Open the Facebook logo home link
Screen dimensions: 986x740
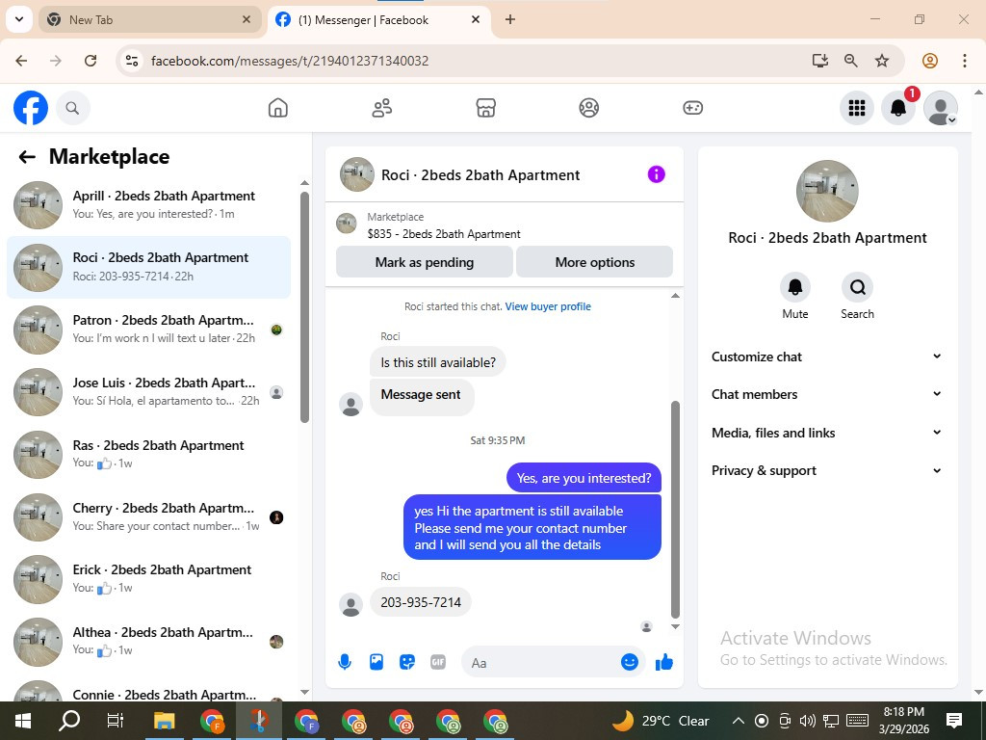pyautogui.click(x=31, y=108)
